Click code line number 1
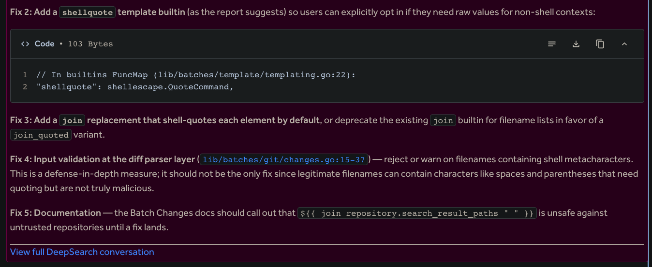 point(25,75)
